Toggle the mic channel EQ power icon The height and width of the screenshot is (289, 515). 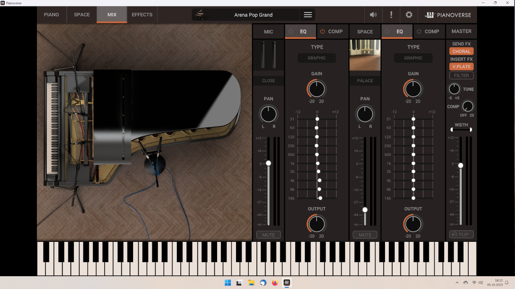pyautogui.click(x=291, y=31)
